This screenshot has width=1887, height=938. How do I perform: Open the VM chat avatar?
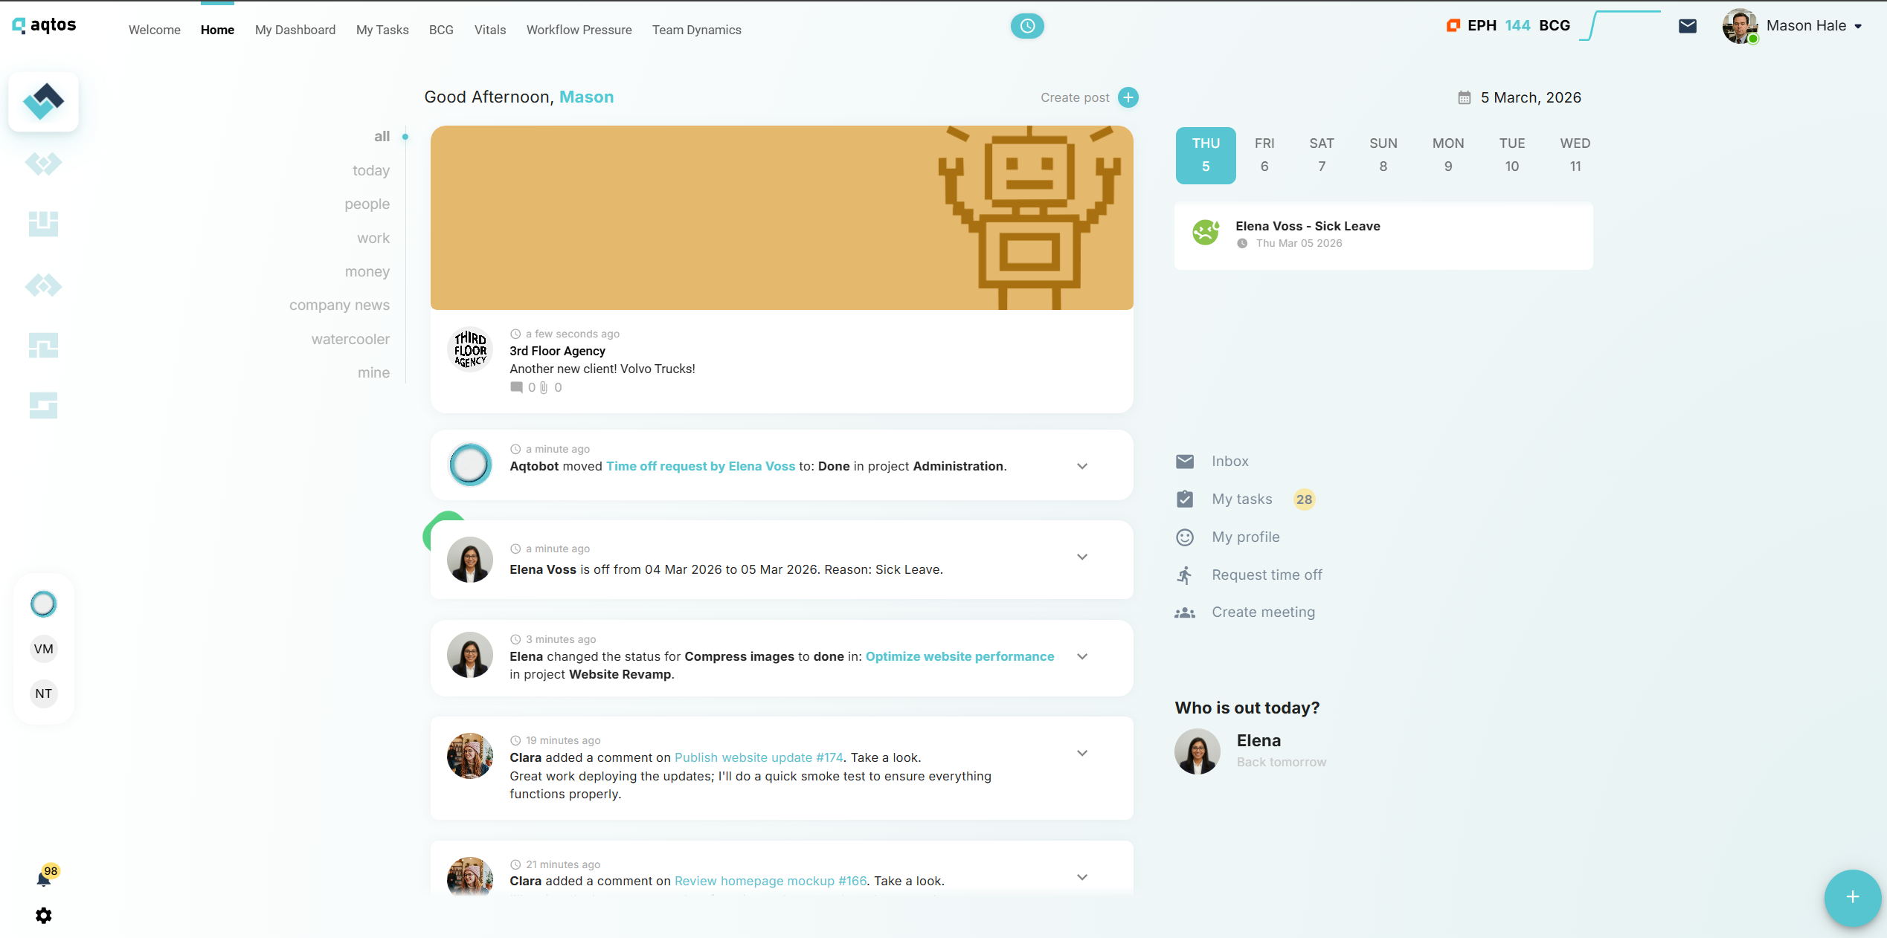(43, 649)
